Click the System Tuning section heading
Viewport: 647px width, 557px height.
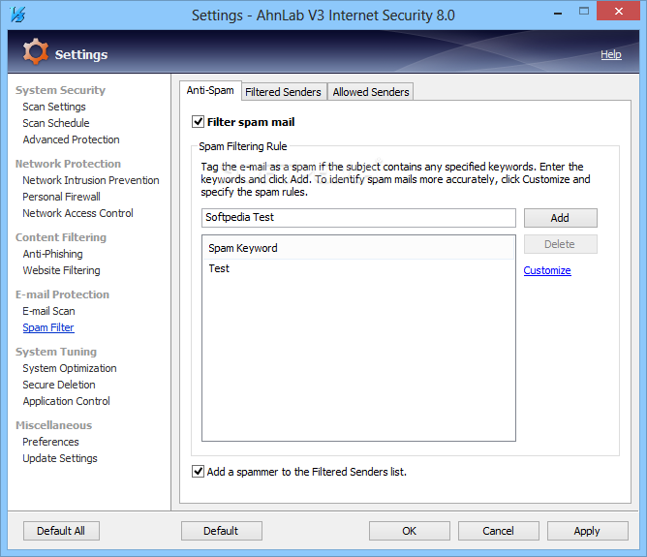56,352
